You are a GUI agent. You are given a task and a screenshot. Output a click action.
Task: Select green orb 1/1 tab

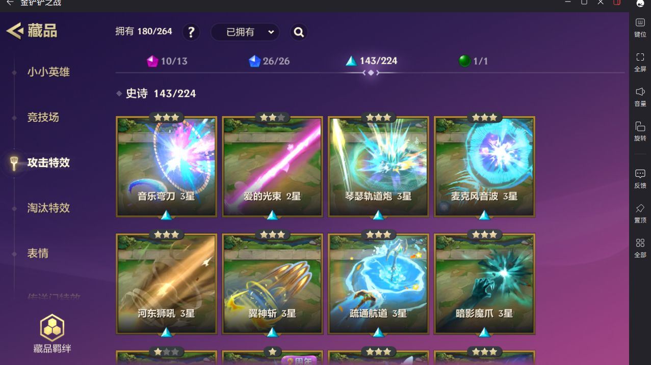(473, 61)
